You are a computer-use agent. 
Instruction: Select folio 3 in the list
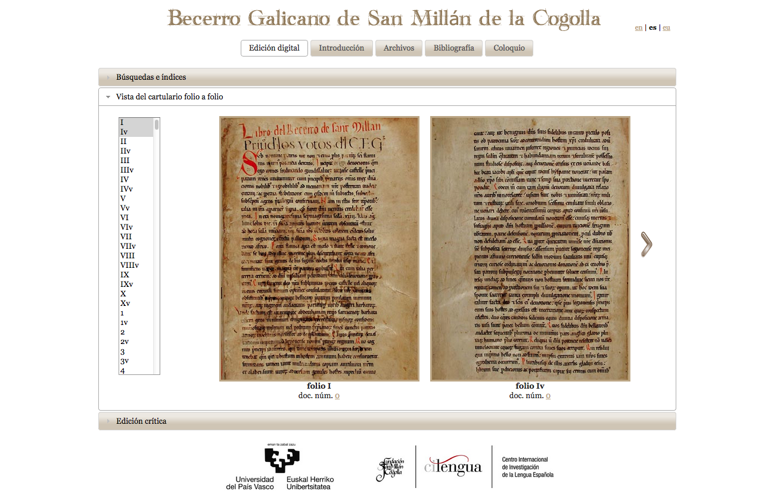click(x=136, y=352)
